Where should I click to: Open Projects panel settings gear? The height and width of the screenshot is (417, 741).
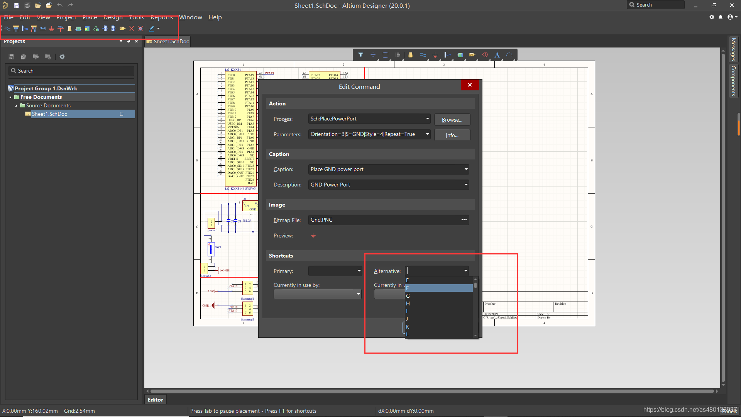62,57
